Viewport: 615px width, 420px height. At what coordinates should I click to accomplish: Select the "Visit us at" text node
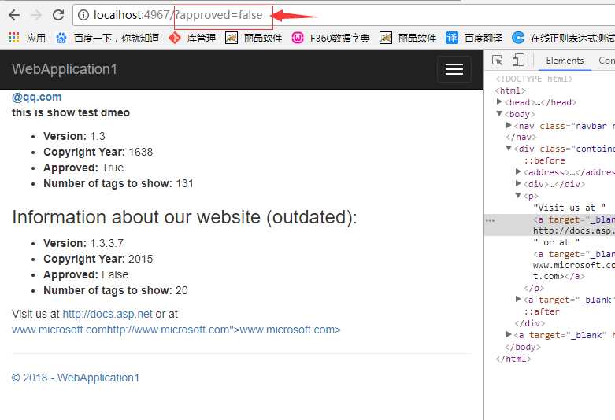pyautogui.click(x=569, y=208)
